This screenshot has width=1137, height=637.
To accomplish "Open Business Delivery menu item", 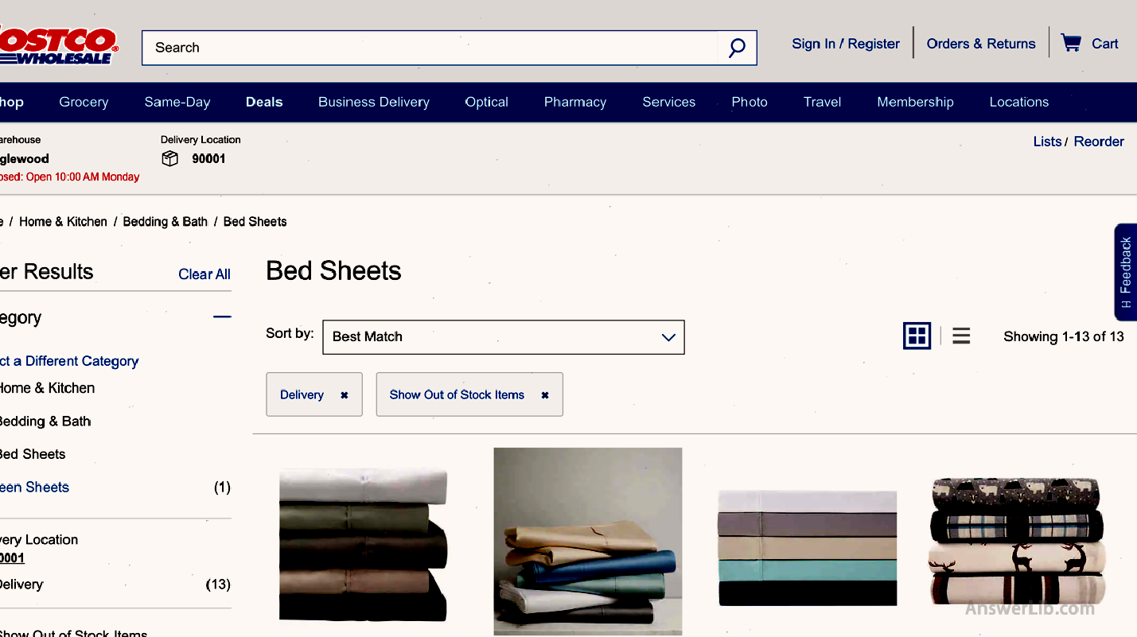I will pyautogui.click(x=374, y=102).
